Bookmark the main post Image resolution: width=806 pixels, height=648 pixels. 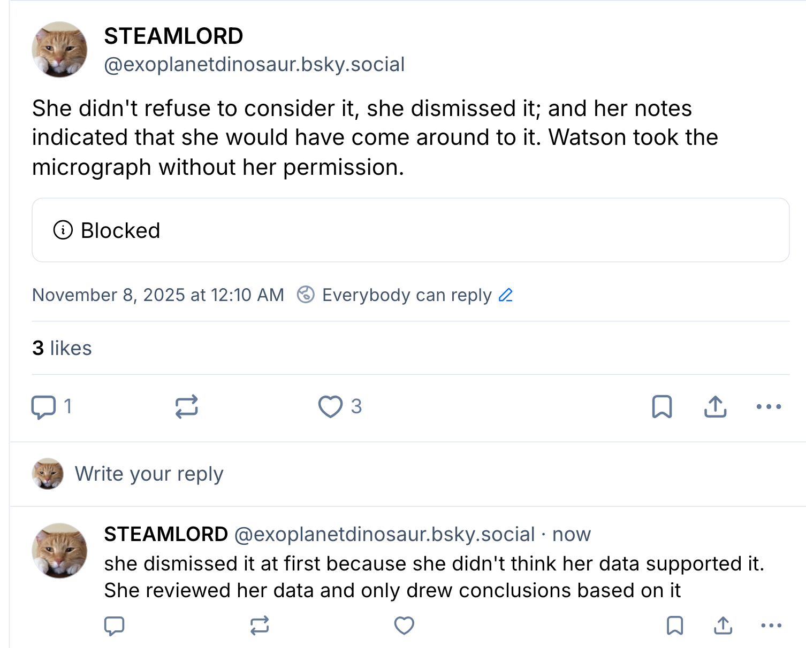click(x=662, y=407)
